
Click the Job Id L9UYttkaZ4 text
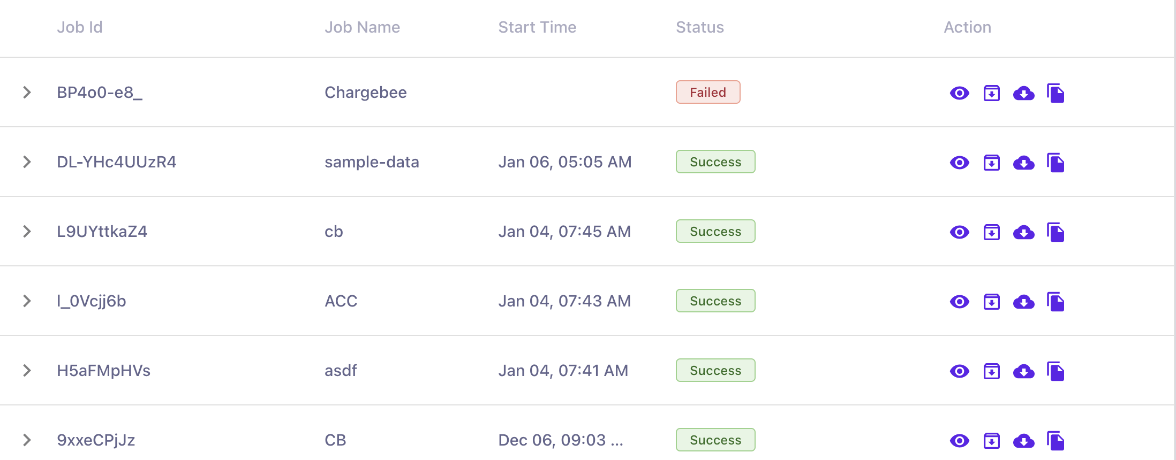[x=102, y=232]
